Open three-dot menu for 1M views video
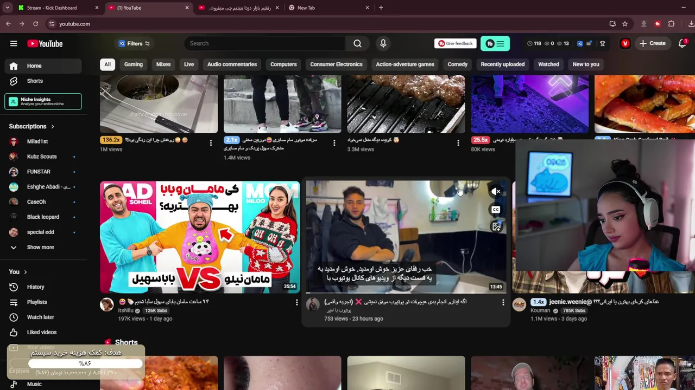The image size is (695, 390). (x=211, y=142)
